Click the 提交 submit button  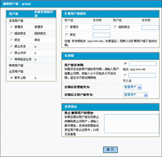pos(110,150)
